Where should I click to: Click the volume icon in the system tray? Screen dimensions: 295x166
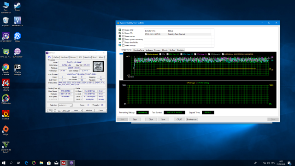[x=268, y=163]
